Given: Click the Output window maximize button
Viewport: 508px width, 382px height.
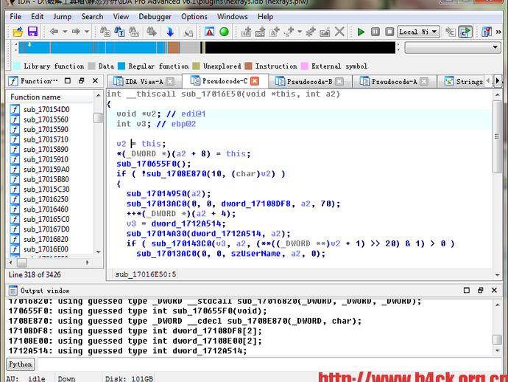Looking at the screenshot, I should [x=467, y=290].
